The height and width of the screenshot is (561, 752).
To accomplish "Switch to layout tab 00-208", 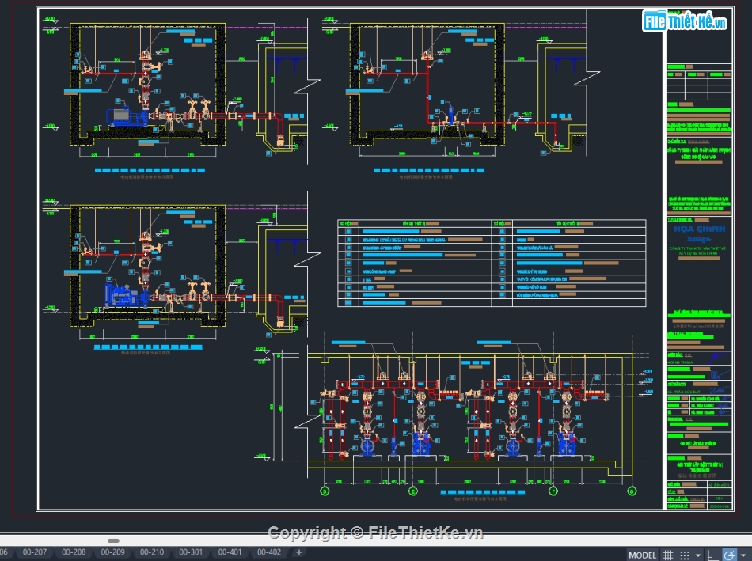I will (x=74, y=552).
